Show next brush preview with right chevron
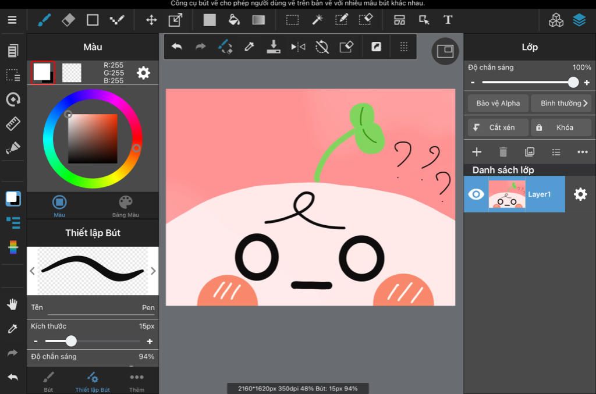The height and width of the screenshot is (394, 596). [153, 271]
